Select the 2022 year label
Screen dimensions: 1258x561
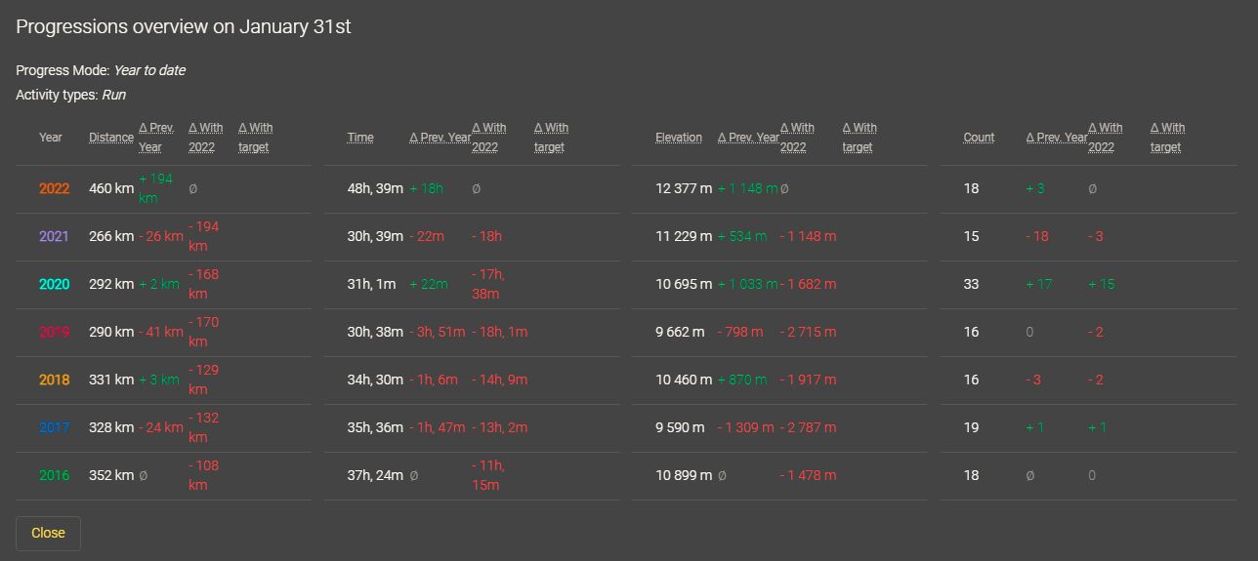click(54, 188)
